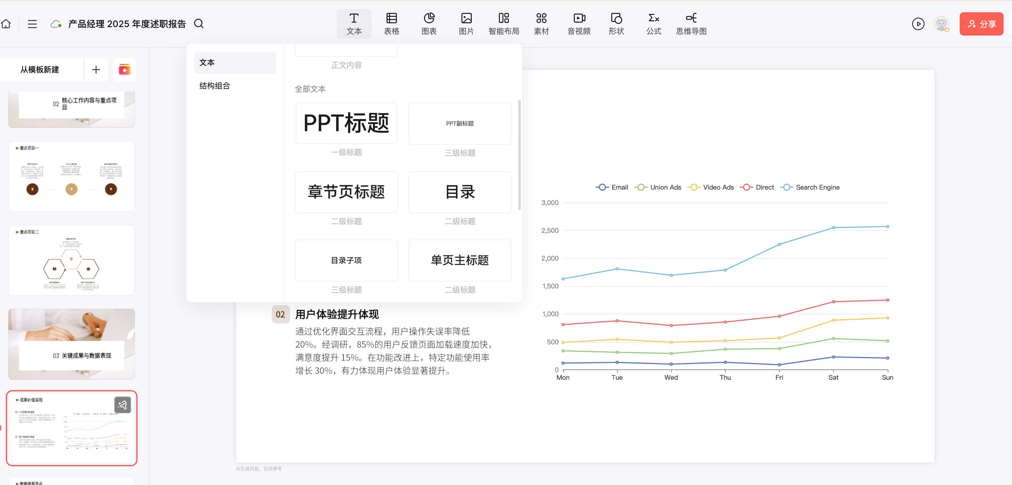The image size is (1012, 485).
Task: Click the document title 产品经理 2025 年度述职报告
Action: point(127,24)
